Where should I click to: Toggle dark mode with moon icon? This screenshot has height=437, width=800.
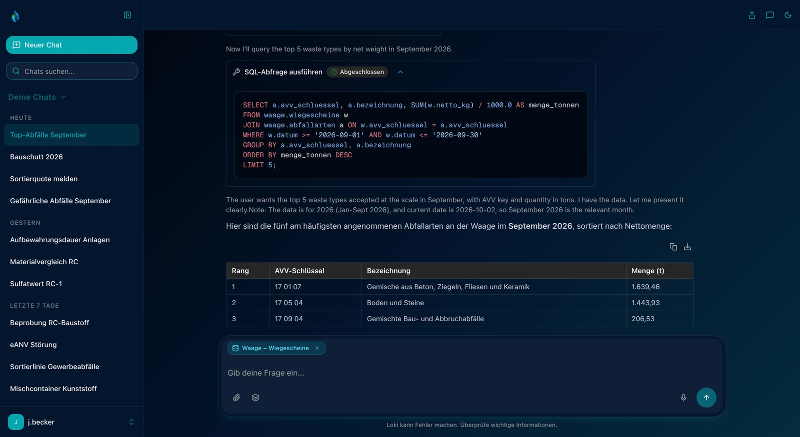[x=788, y=15]
